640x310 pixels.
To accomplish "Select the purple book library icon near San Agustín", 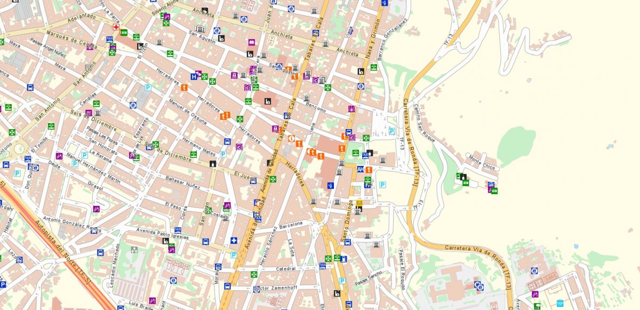I will (251, 42).
